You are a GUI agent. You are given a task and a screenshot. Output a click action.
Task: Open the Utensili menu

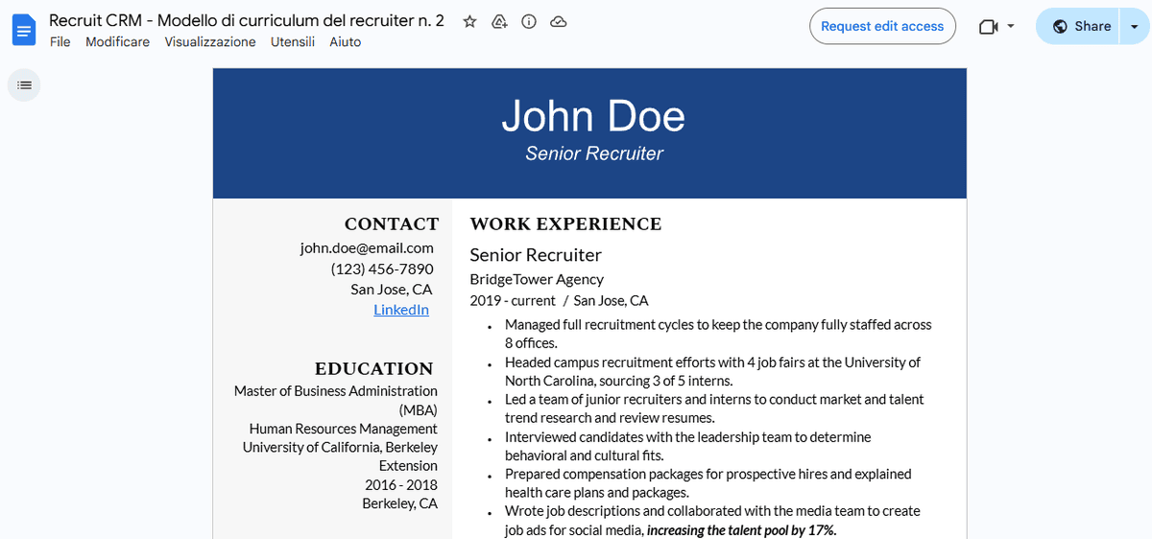click(x=293, y=42)
